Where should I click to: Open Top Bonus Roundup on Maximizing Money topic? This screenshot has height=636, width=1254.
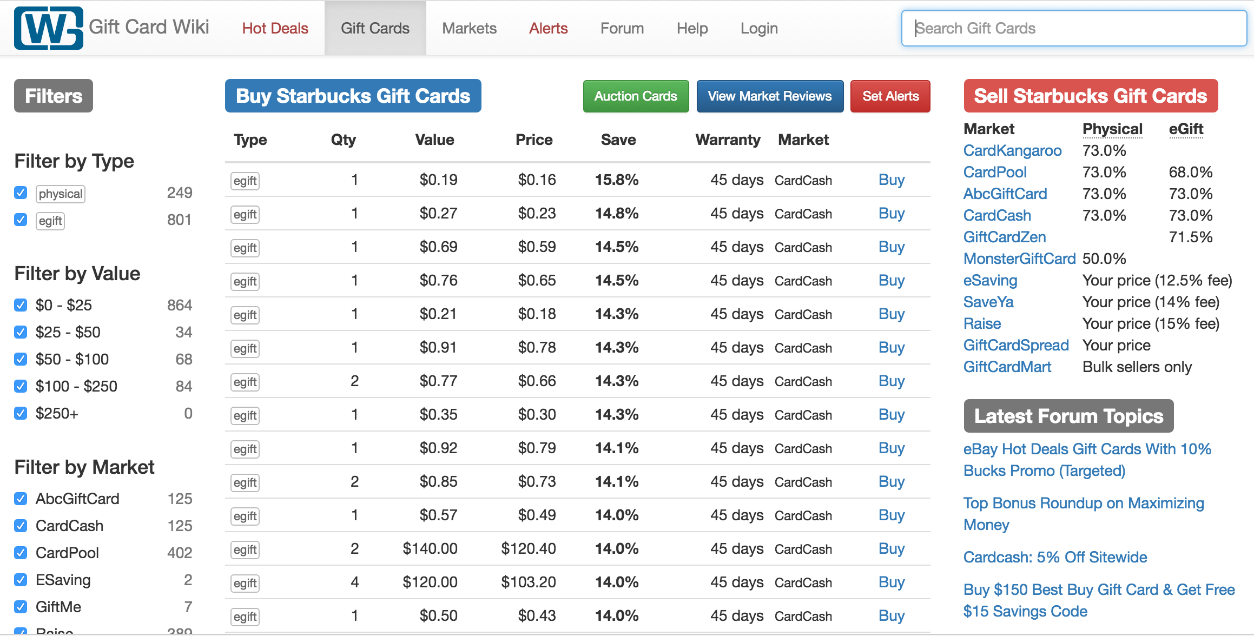point(1084,514)
